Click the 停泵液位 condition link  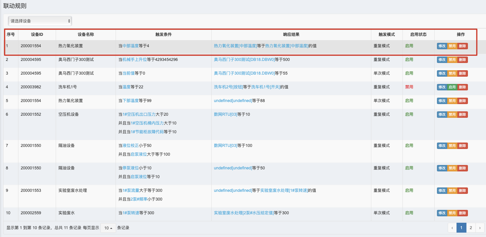tap(130, 168)
